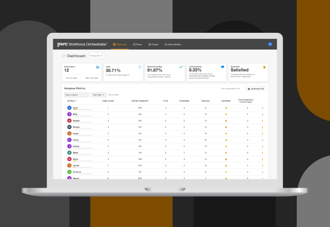Open the All Assignees dropdown
The height and width of the screenshot is (227, 330).
96,55
